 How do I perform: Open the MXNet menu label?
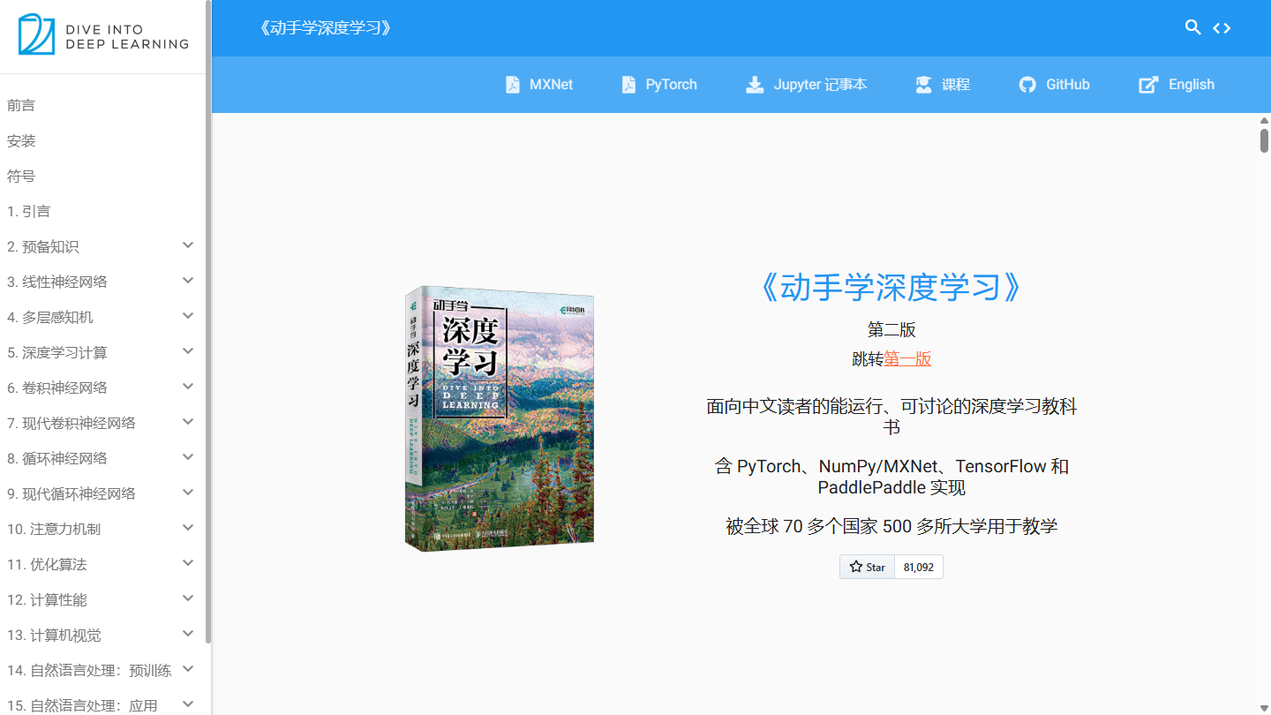point(551,85)
